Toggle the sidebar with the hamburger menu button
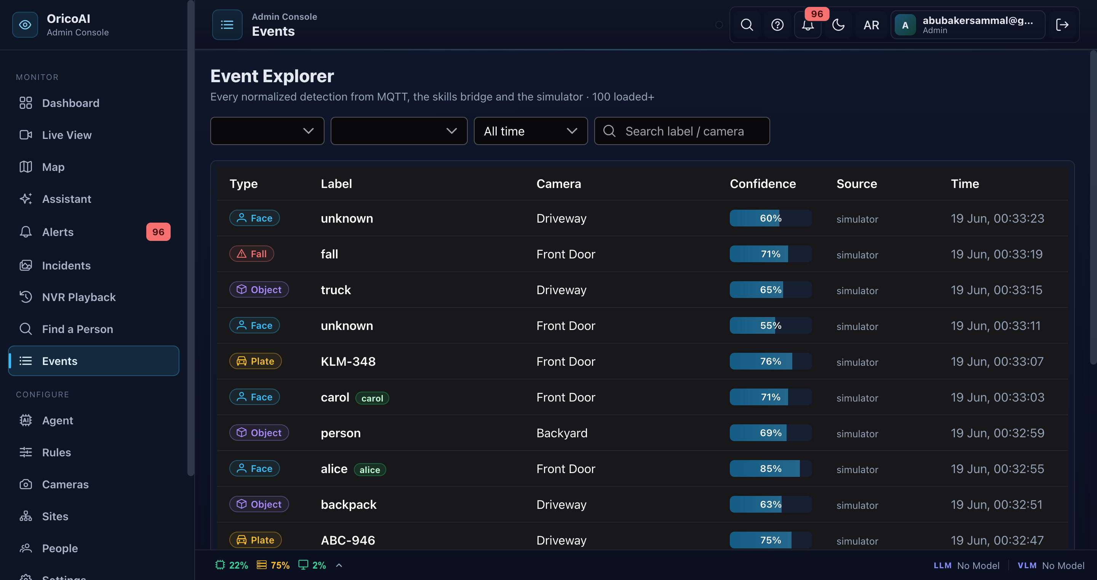The width and height of the screenshot is (1097, 580). point(227,25)
